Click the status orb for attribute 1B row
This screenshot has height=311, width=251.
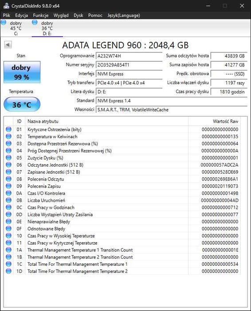point(8,257)
